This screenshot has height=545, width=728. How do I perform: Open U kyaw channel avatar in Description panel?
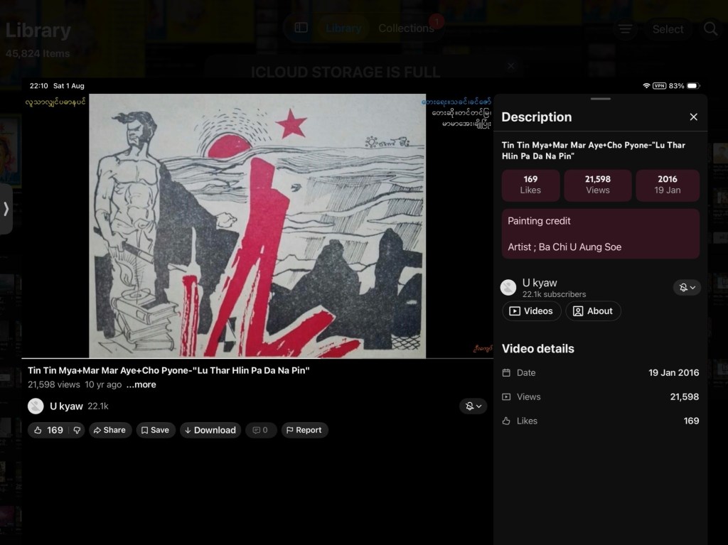[x=508, y=287]
